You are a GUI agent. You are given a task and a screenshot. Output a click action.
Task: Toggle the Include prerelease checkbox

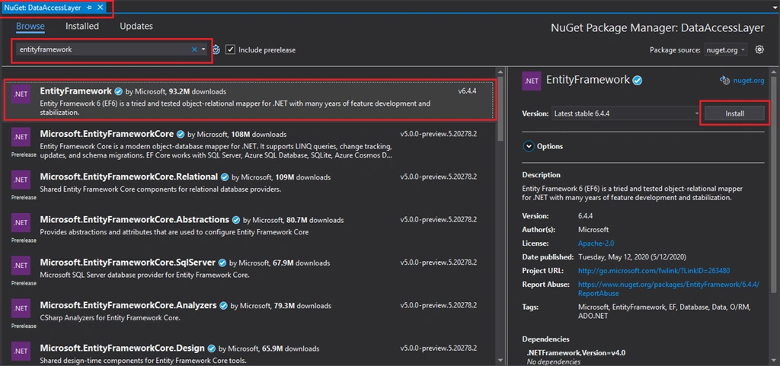(x=230, y=49)
